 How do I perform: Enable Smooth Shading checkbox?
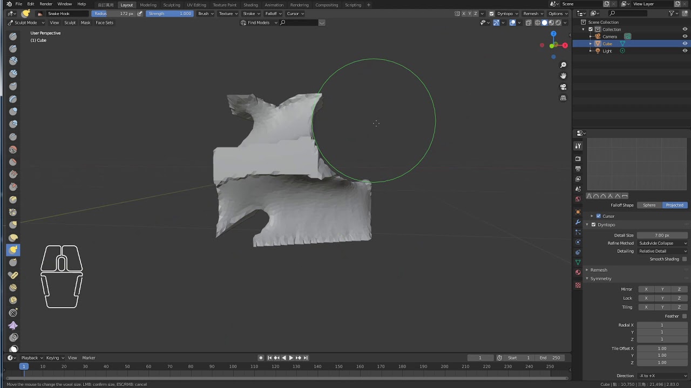[685, 259]
